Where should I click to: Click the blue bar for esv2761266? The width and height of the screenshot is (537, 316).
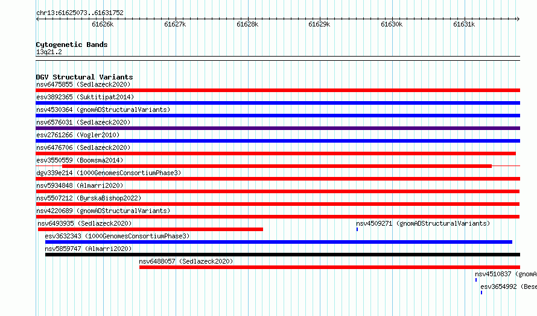(278, 141)
